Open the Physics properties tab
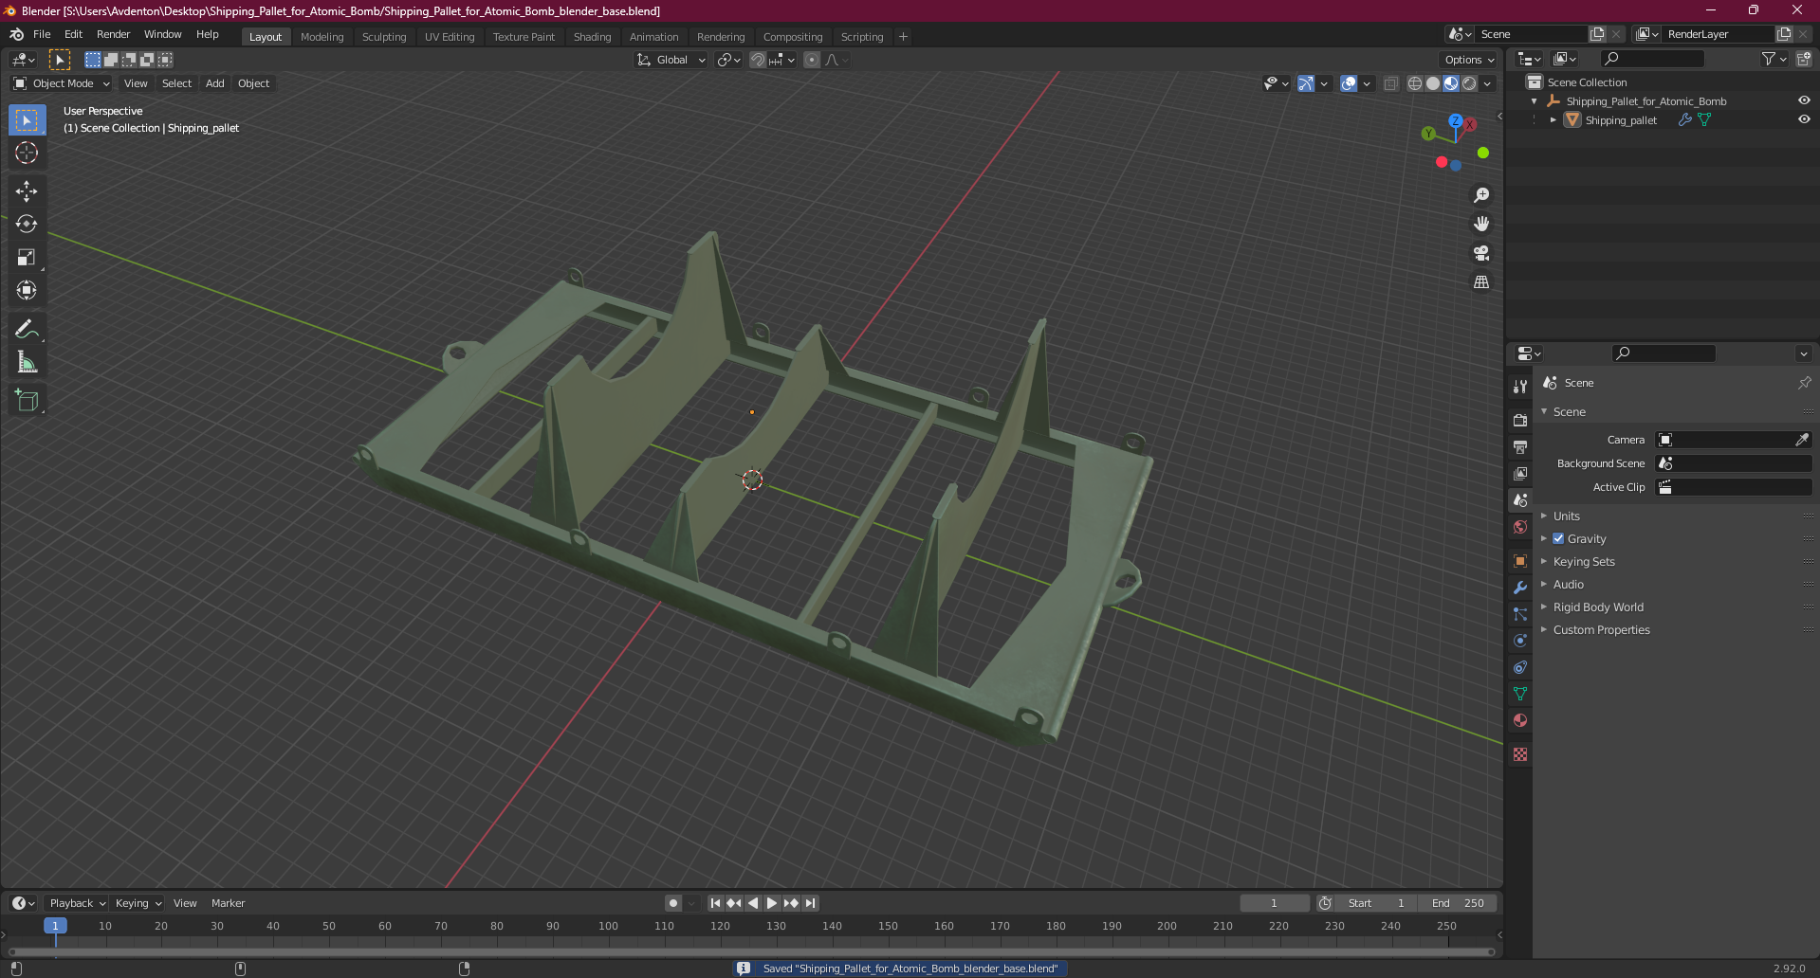The image size is (1820, 978). [x=1520, y=641]
